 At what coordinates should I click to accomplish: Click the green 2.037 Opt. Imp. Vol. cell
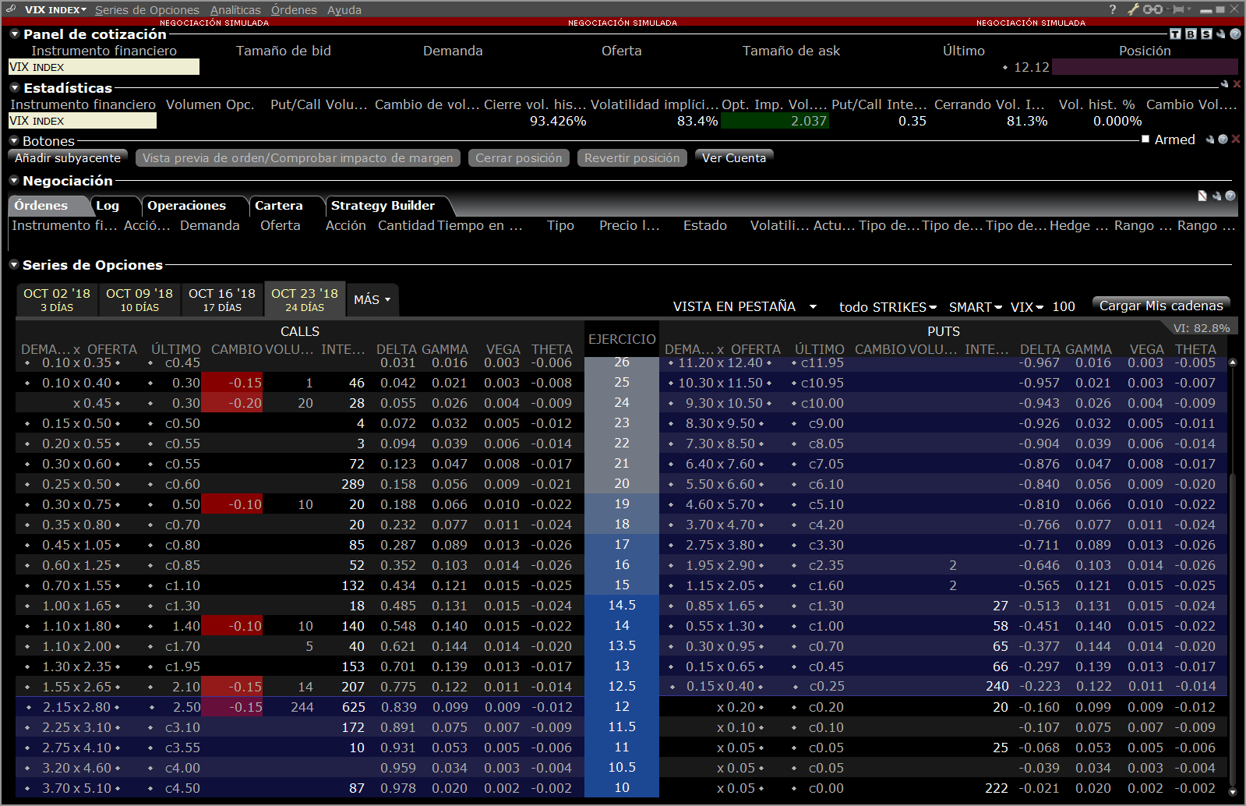775,121
